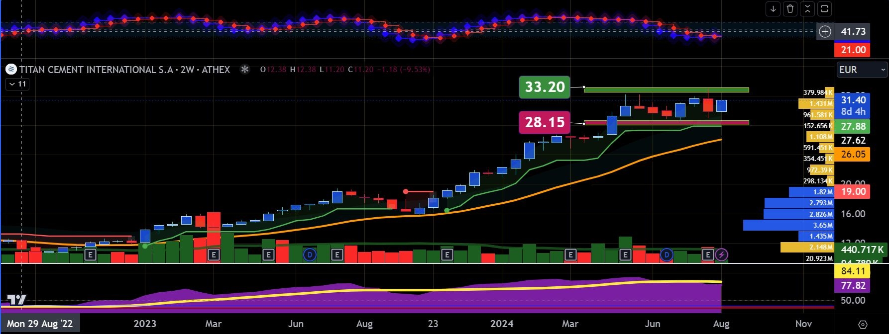Select the green 33.20 price label
The height and width of the screenshot is (334, 889).
pyautogui.click(x=545, y=87)
